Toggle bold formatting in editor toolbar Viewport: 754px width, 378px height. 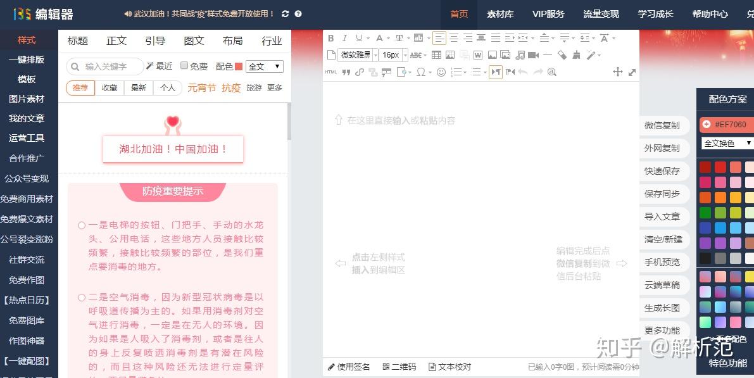331,38
